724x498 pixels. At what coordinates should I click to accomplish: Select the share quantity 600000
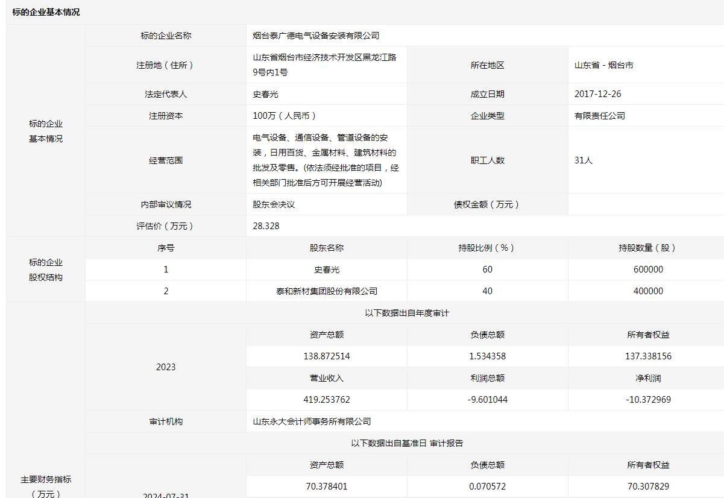(x=648, y=269)
